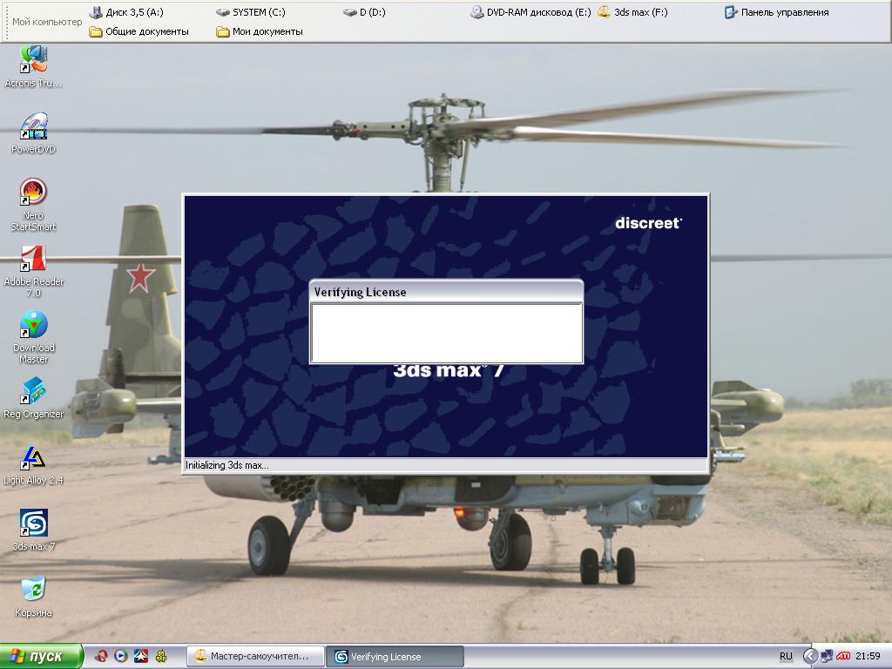This screenshot has width=892, height=669.
Task: Click the 3ds max 7 desktop shortcut
Action: 34,530
